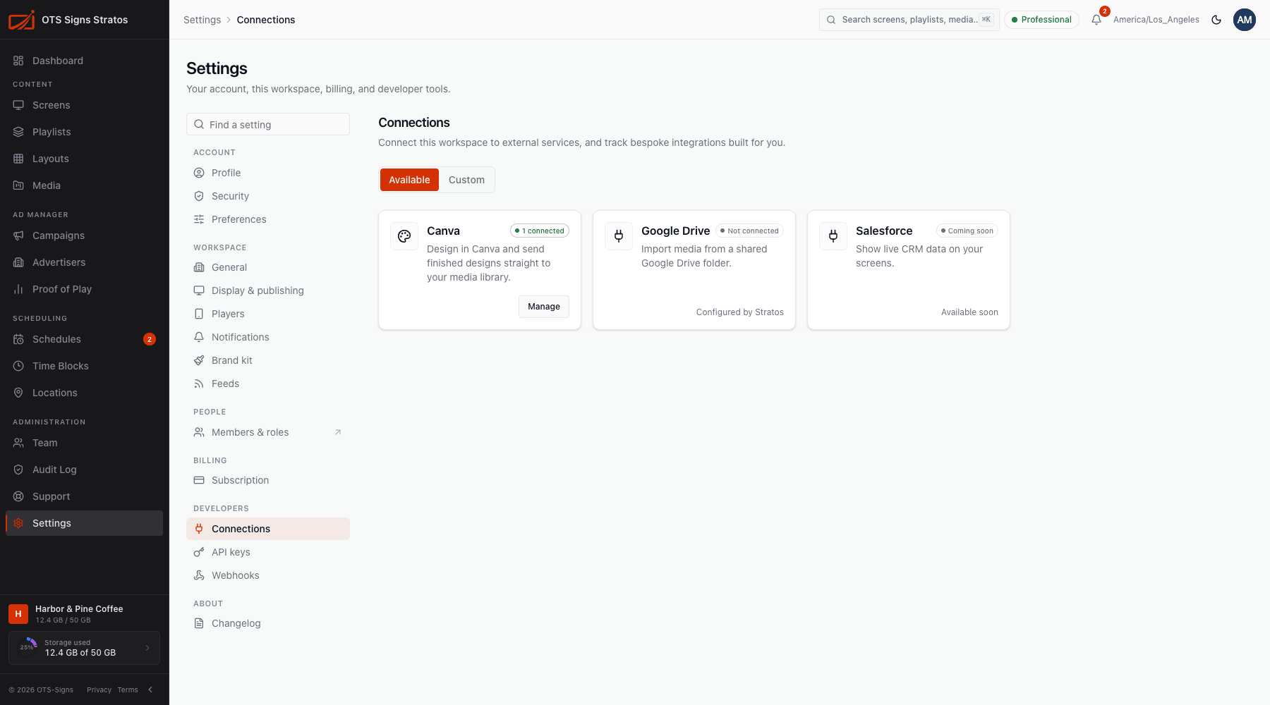Screen dimensions: 1270x705
Task: Open Changelog page
Action: click(x=268, y=623)
